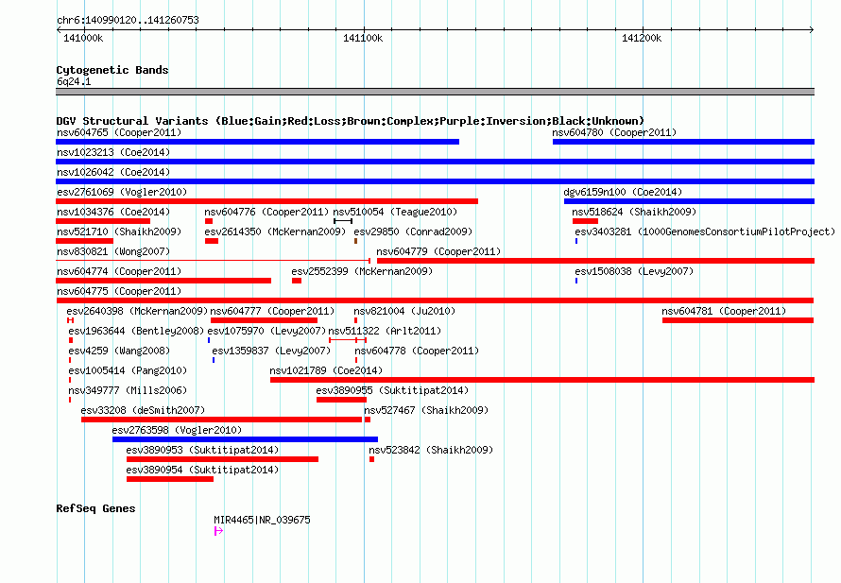
Task: Click esv4259 (Wang2008) label
Action: (119, 351)
